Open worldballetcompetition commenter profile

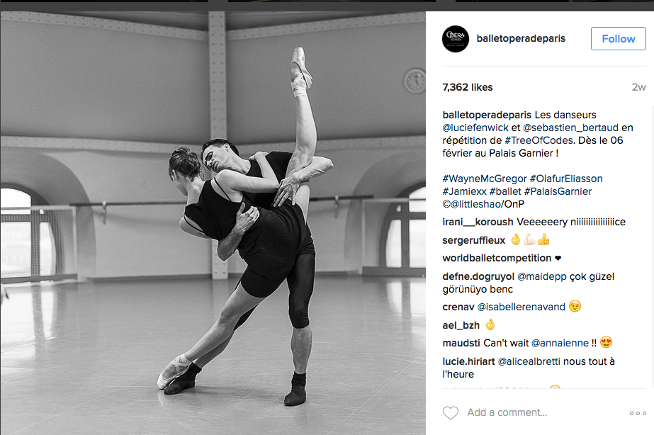pyautogui.click(x=497, y=258)
